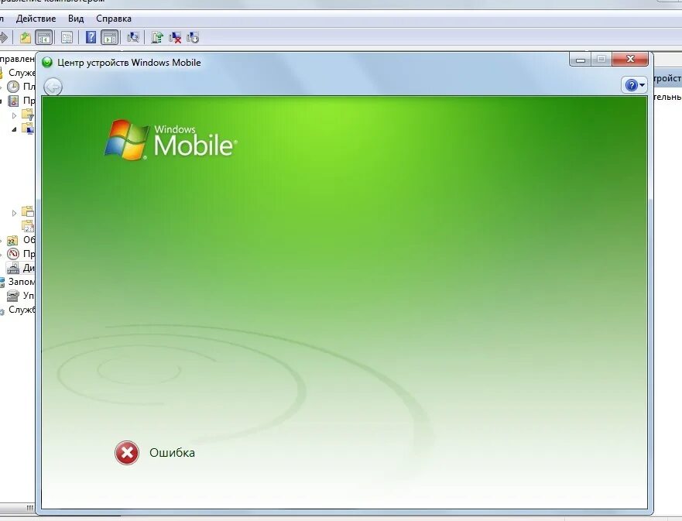Open the Действие menu
Screen dimensions: 682x521
click(36, 19)
